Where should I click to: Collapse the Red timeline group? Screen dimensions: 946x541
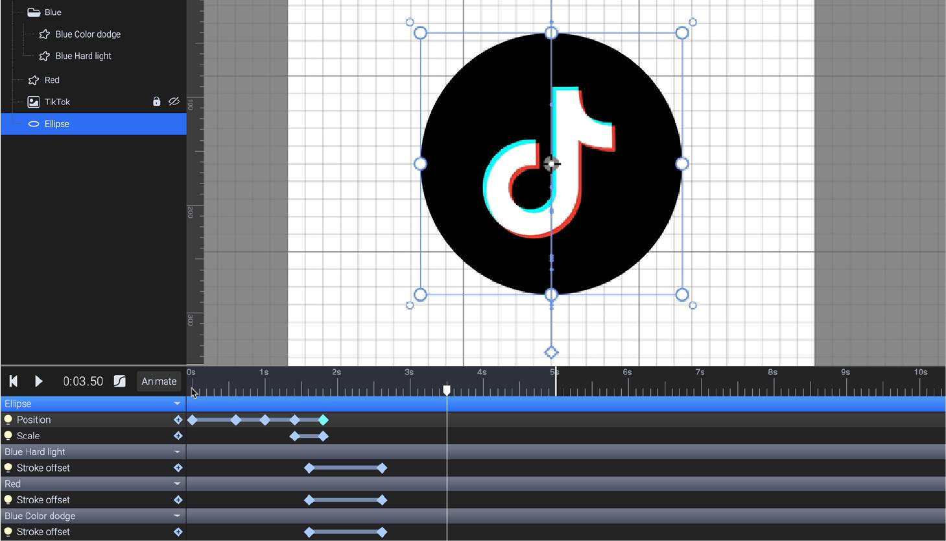point(177,484)
